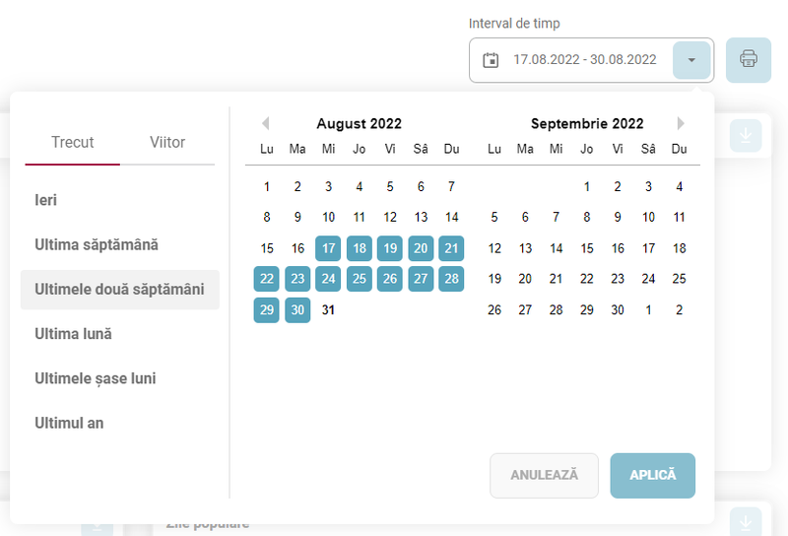The width and height of the screenshot is (788, 536).
Task: Pick September 15 in the calendar
Action: 587,248
